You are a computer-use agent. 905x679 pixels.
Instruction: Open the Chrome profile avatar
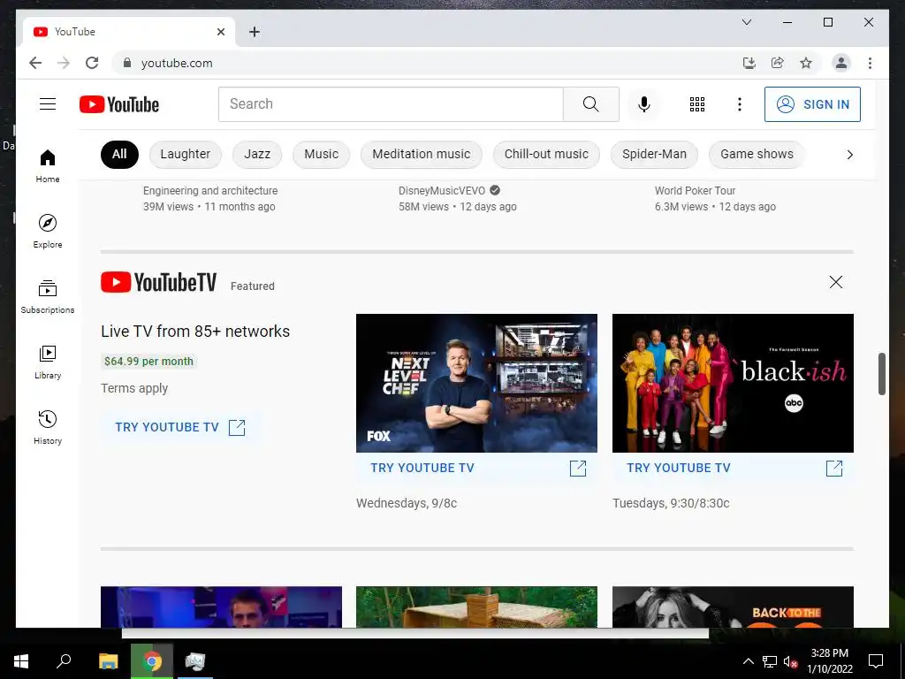point(841,63)
